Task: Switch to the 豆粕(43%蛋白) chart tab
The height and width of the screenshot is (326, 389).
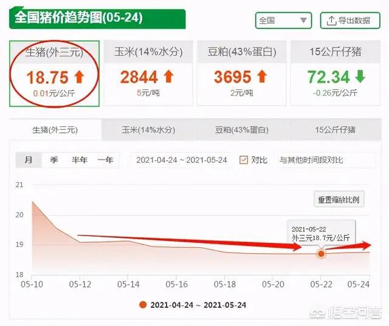Action: (242, 130)
